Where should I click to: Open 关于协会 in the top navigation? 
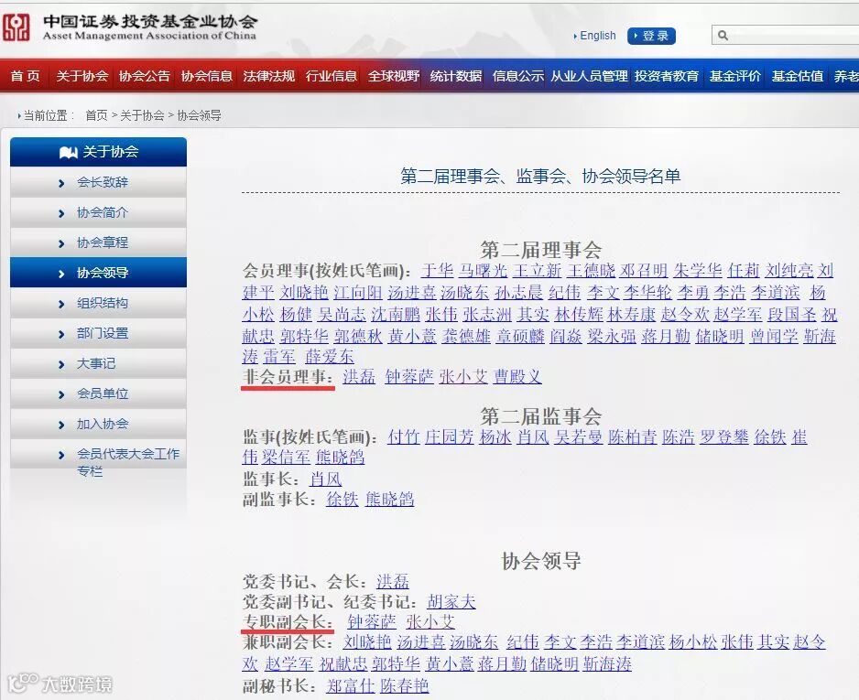pos(82,76)
